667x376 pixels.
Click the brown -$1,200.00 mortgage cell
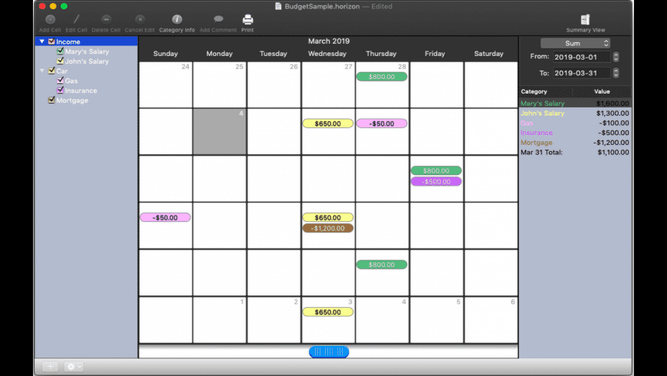[x=327, y=229]
